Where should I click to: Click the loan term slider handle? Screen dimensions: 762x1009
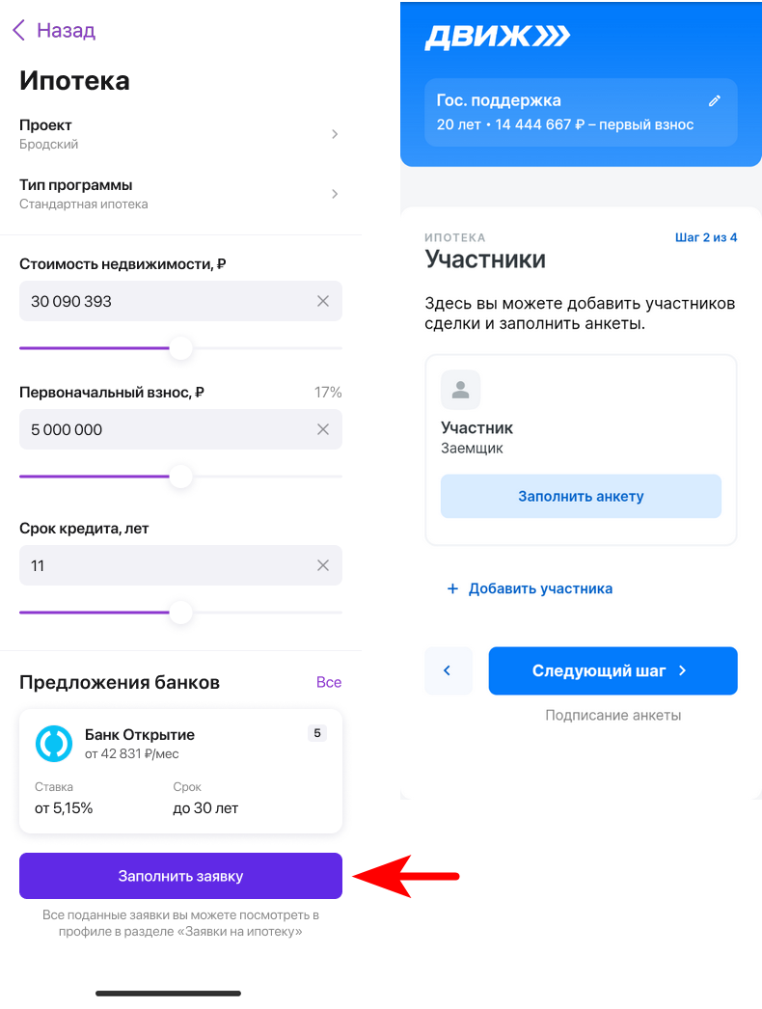(x=180, y=613)
